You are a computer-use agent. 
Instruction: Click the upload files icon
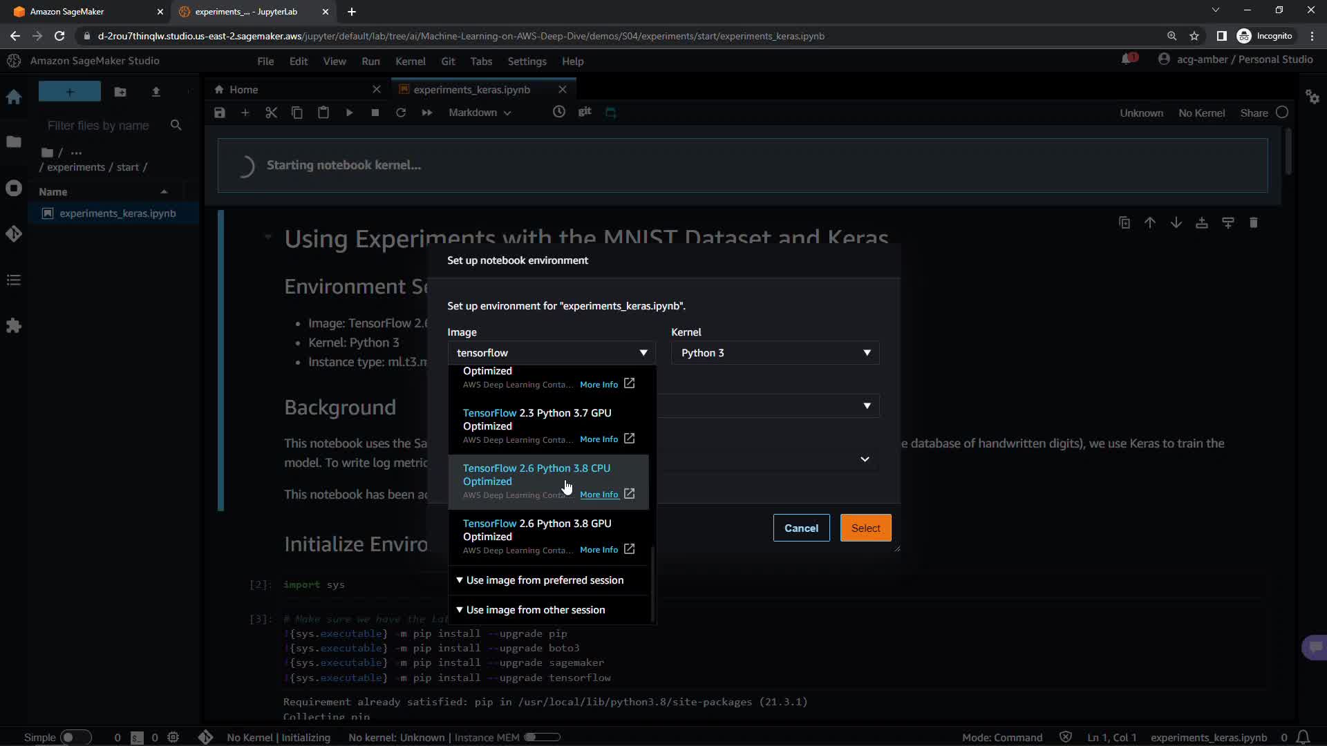pyautogui.click(x=156, y=92)
